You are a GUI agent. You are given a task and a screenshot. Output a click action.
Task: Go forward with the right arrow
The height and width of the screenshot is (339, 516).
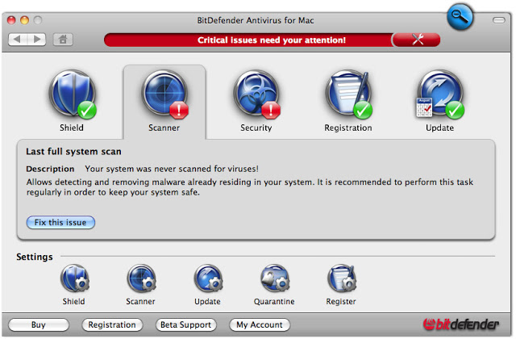(x=36, y=40)
